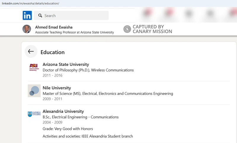Select the 'Doctor of Philosophy (Ph.D.), Wireless Communications' text
Screen dimensions: 237x143
88,70
